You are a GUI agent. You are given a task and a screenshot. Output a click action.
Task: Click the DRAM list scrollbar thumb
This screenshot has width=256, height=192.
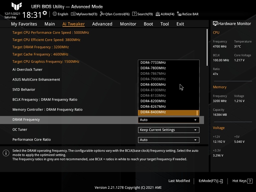pos(197,113)
